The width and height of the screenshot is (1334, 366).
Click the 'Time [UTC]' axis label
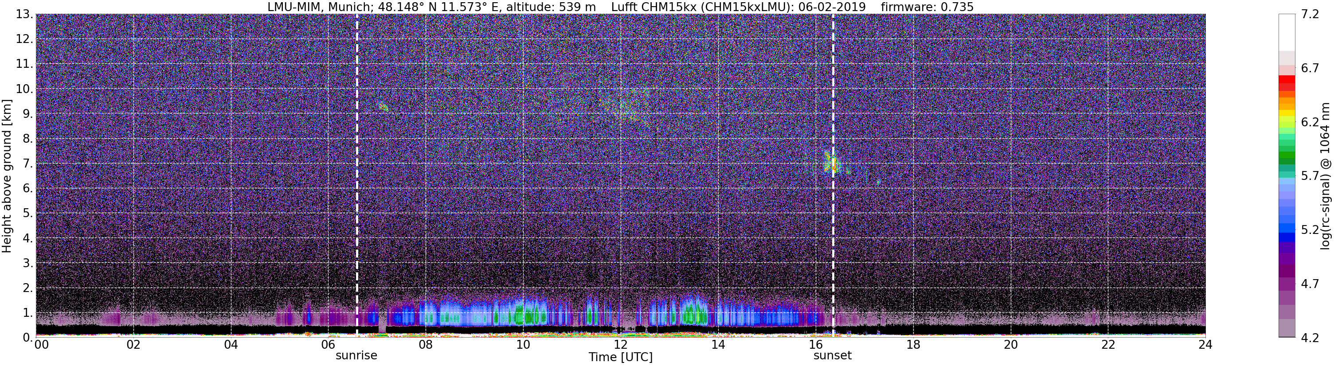coord(620,357)
